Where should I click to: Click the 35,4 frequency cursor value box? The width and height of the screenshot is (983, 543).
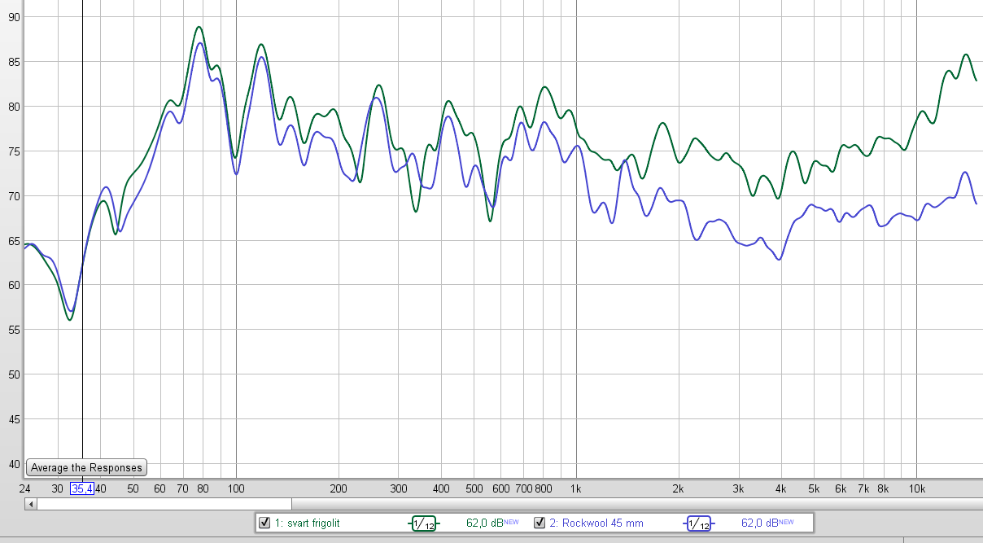pos(81,488)
